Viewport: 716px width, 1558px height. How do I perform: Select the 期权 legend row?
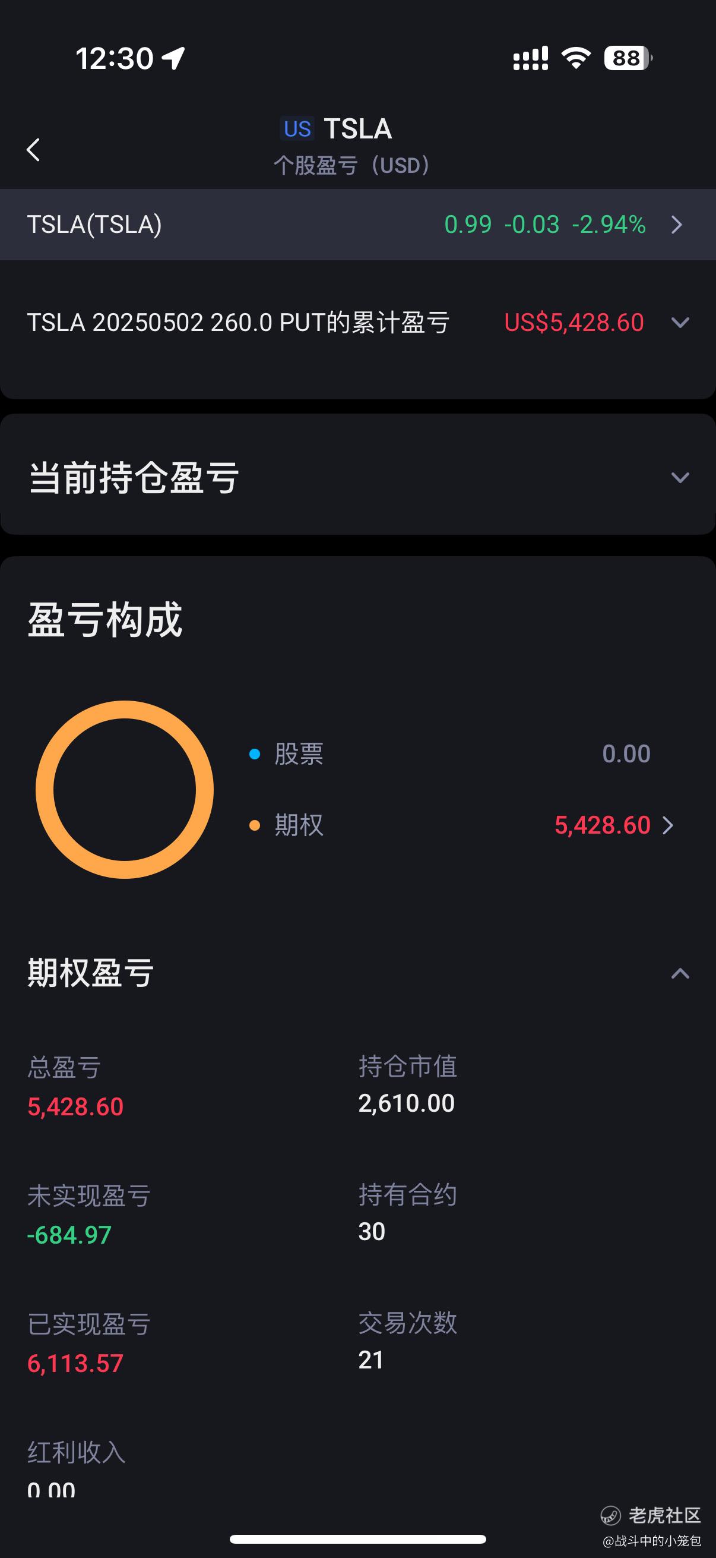462,825
